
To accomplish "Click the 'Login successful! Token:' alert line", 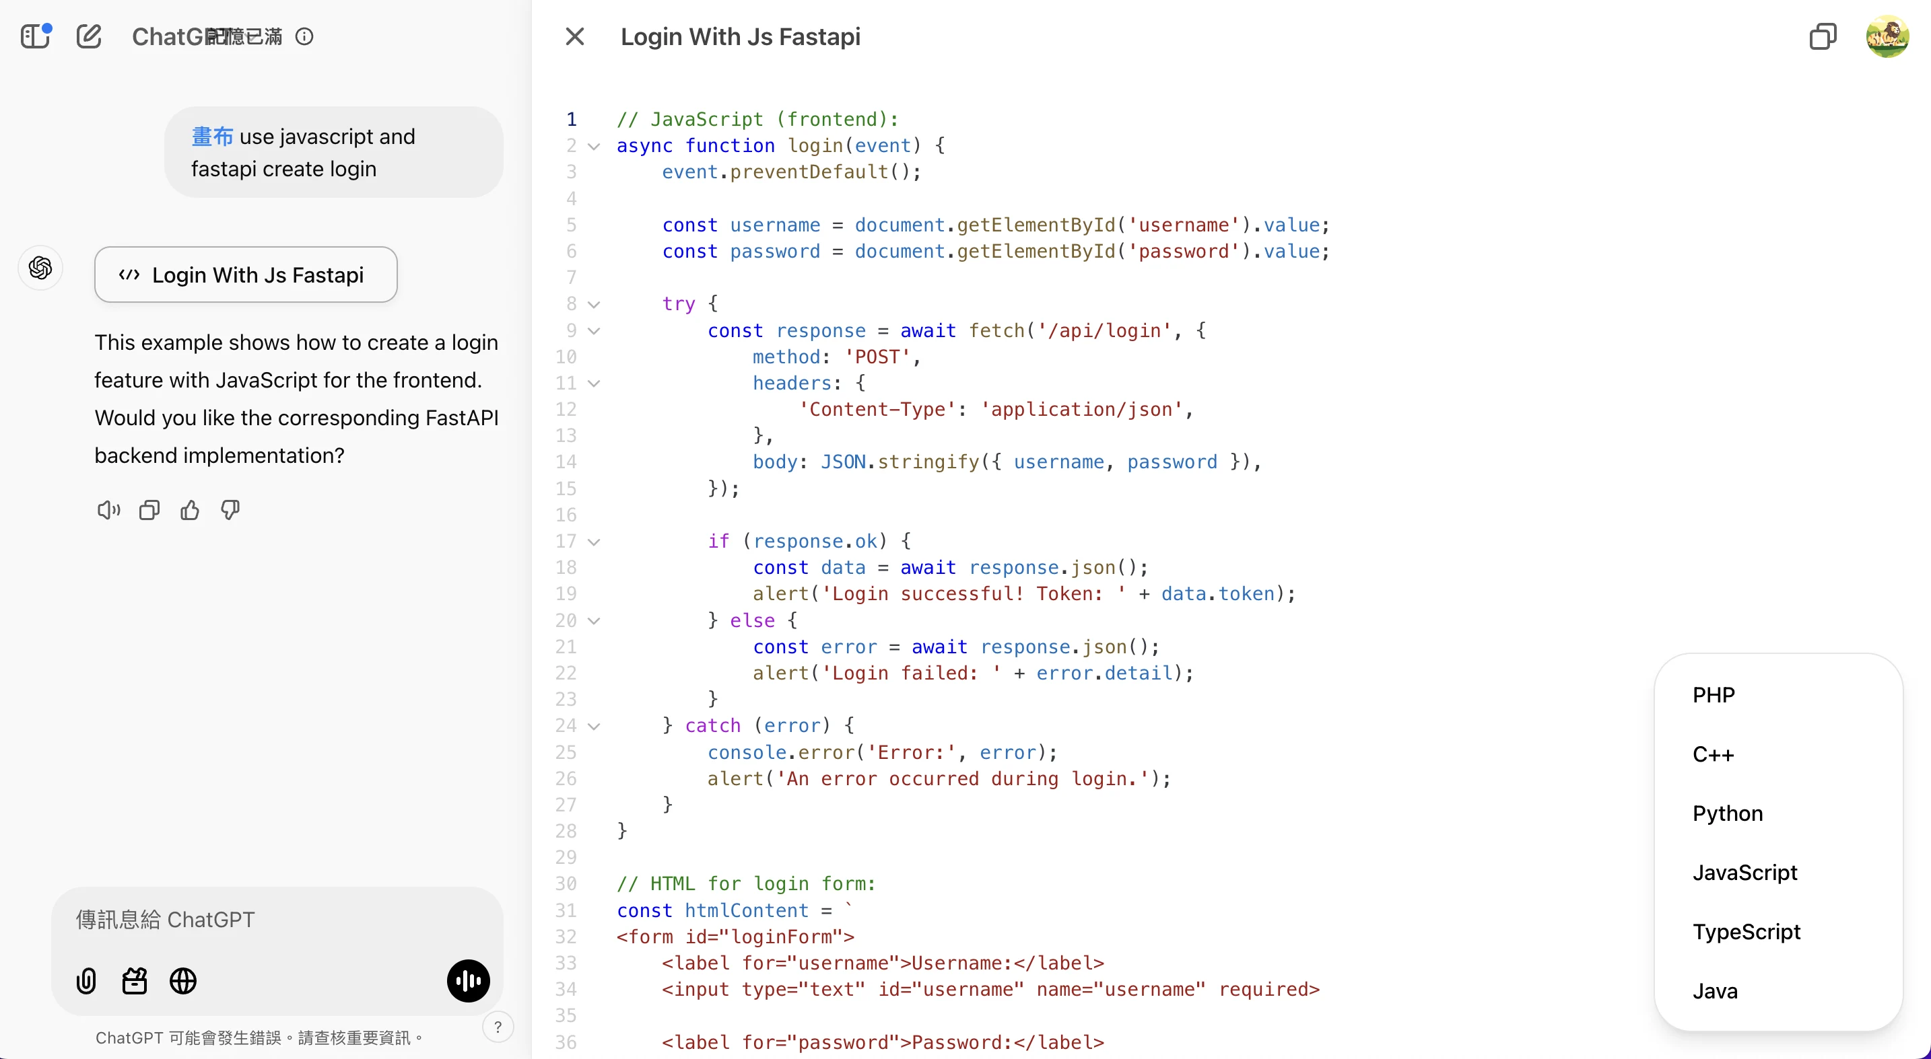I will point(1024,594).
